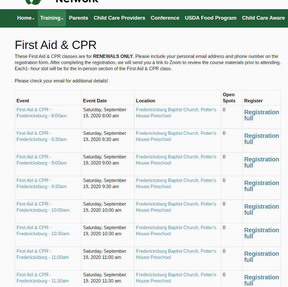View the 10:30am Fredericksburg CPR class

[43, 231]
